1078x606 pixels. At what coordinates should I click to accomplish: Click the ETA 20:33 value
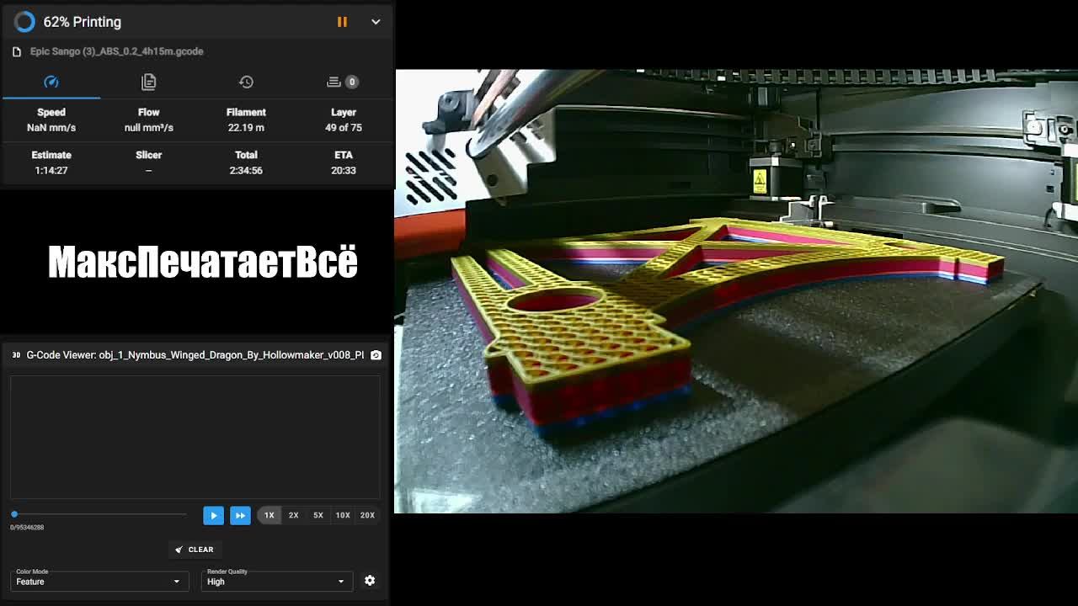[344, 170]
